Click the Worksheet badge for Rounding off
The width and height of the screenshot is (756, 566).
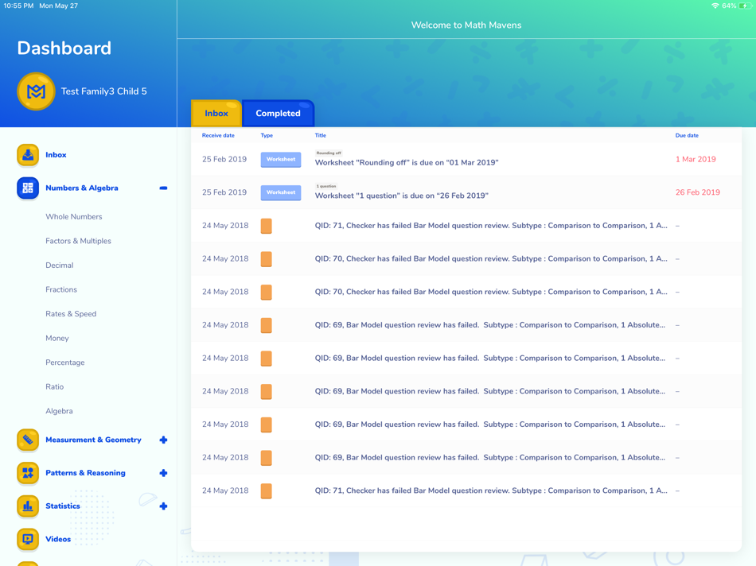pos(281,160)
